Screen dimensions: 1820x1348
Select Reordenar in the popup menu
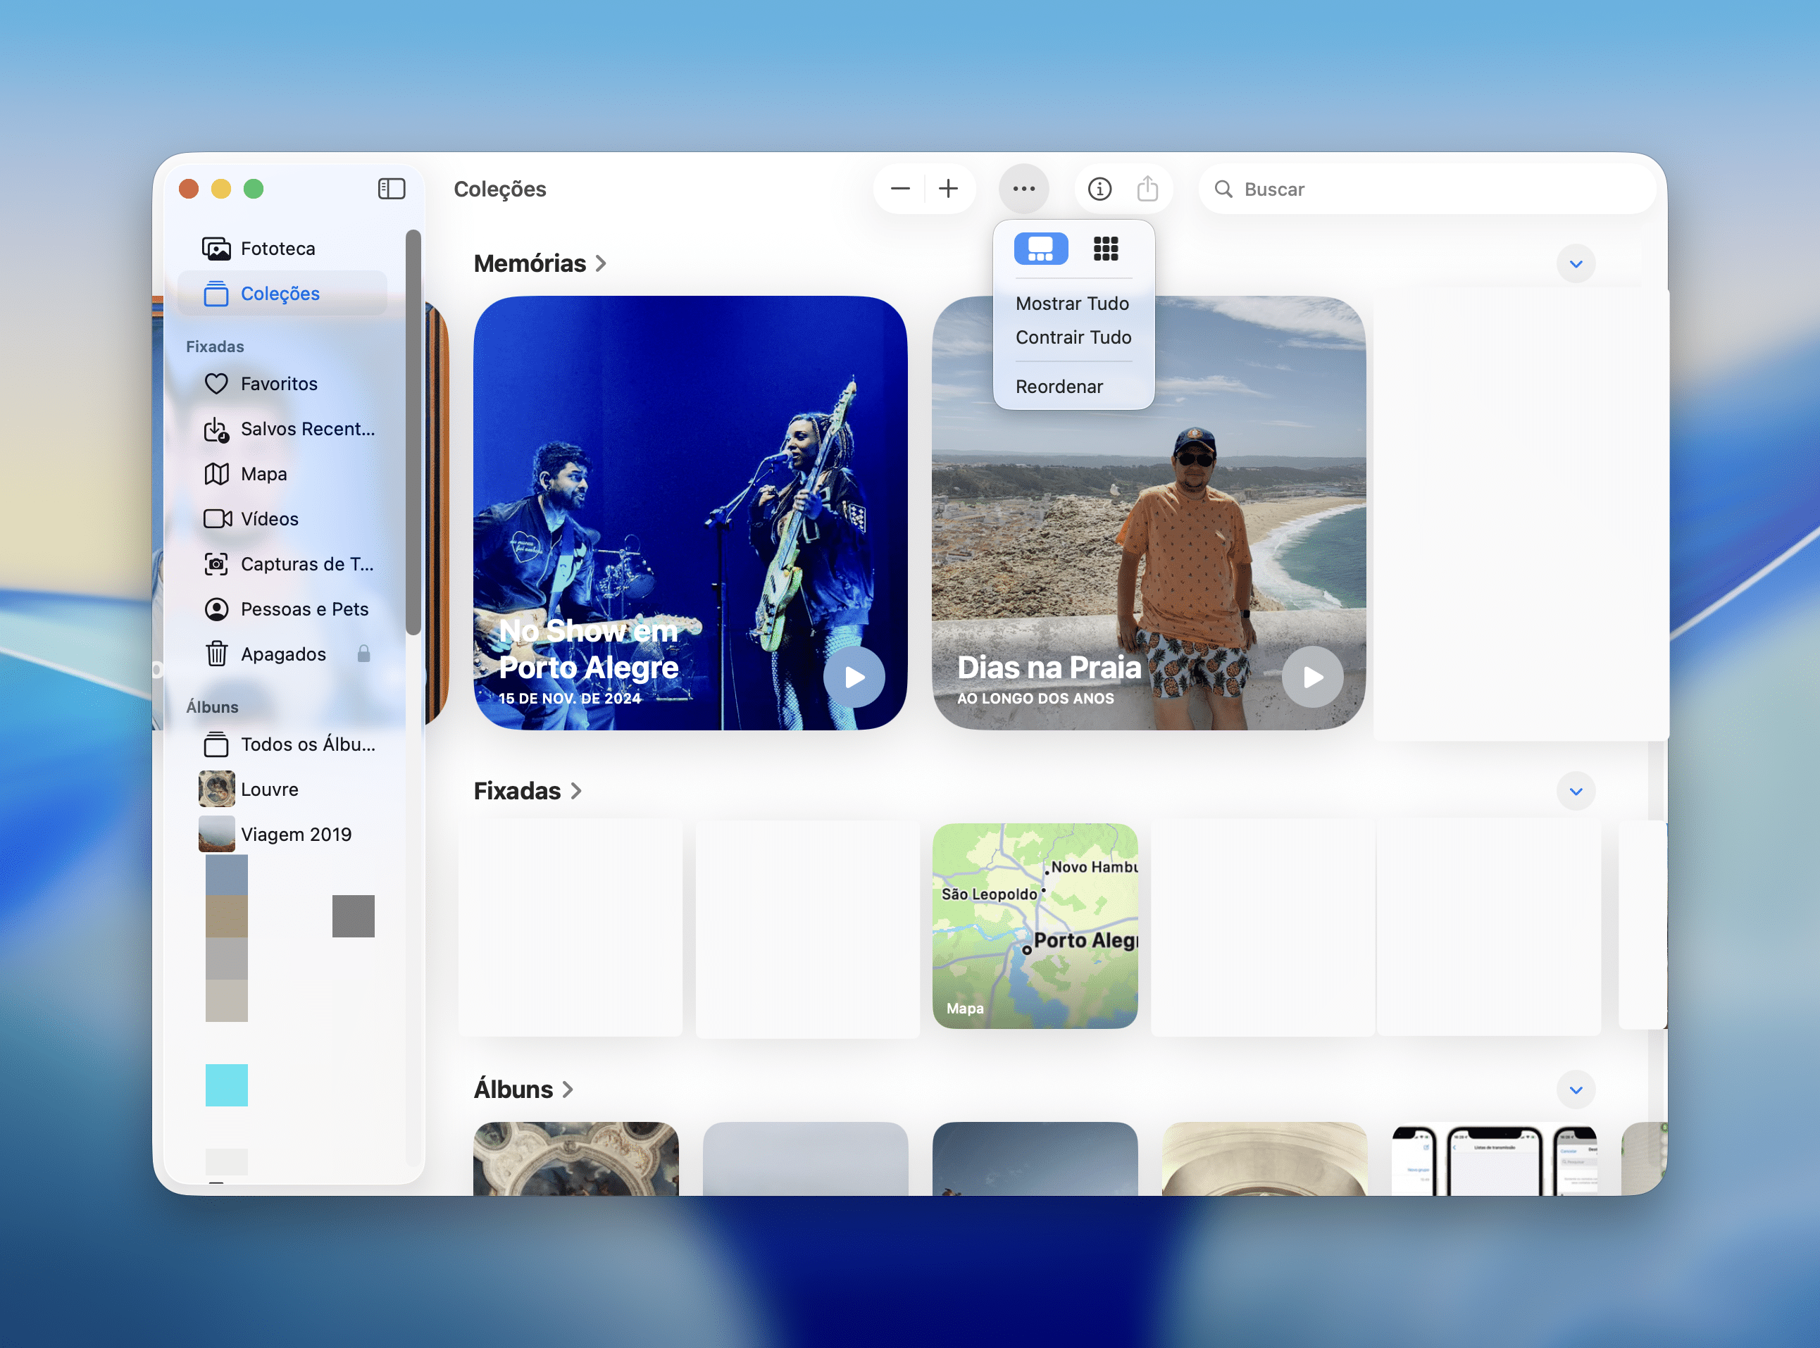click(1059, 387)
